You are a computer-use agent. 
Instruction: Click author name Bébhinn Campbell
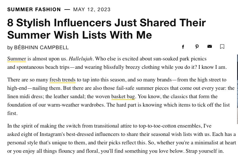point(41,48)
